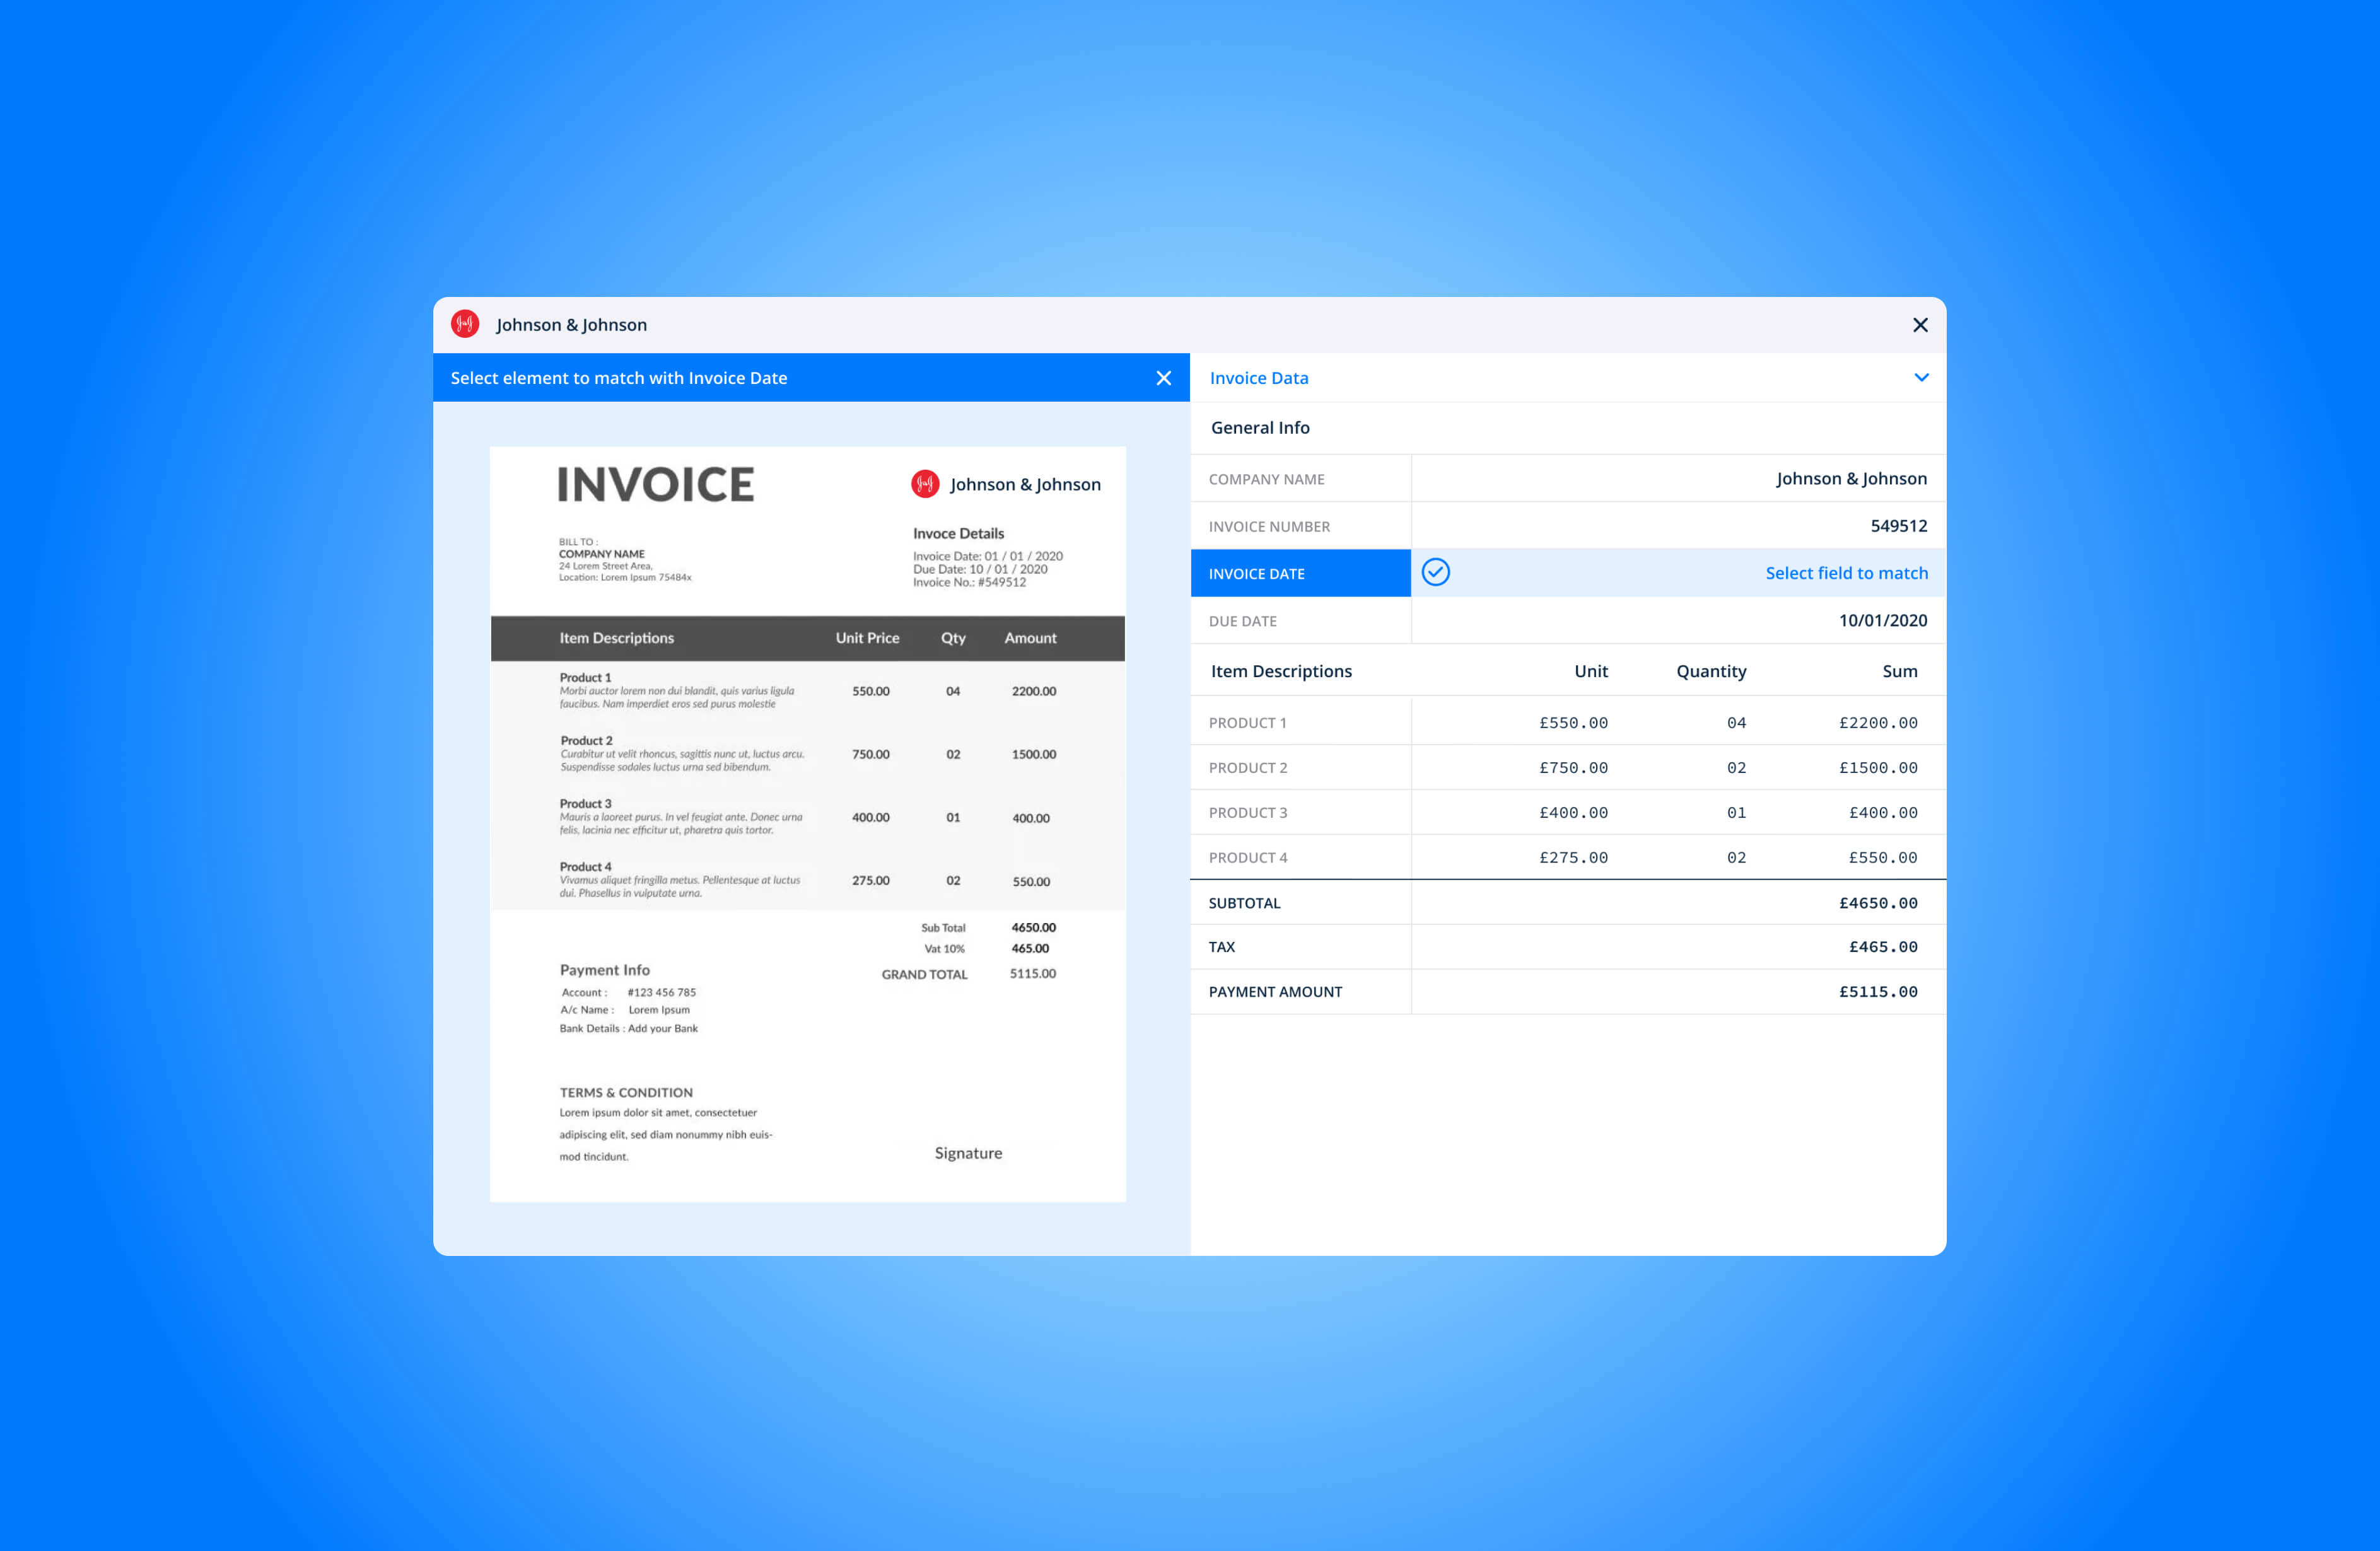Image resolution: width=2380 pixels, height=1551 pixels.
Task: Select the INVOICE DATE field row label
Action: point(1300,573)
